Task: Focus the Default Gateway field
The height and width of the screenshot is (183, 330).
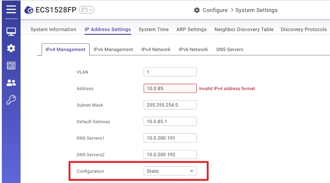Action: coord(170,121)
